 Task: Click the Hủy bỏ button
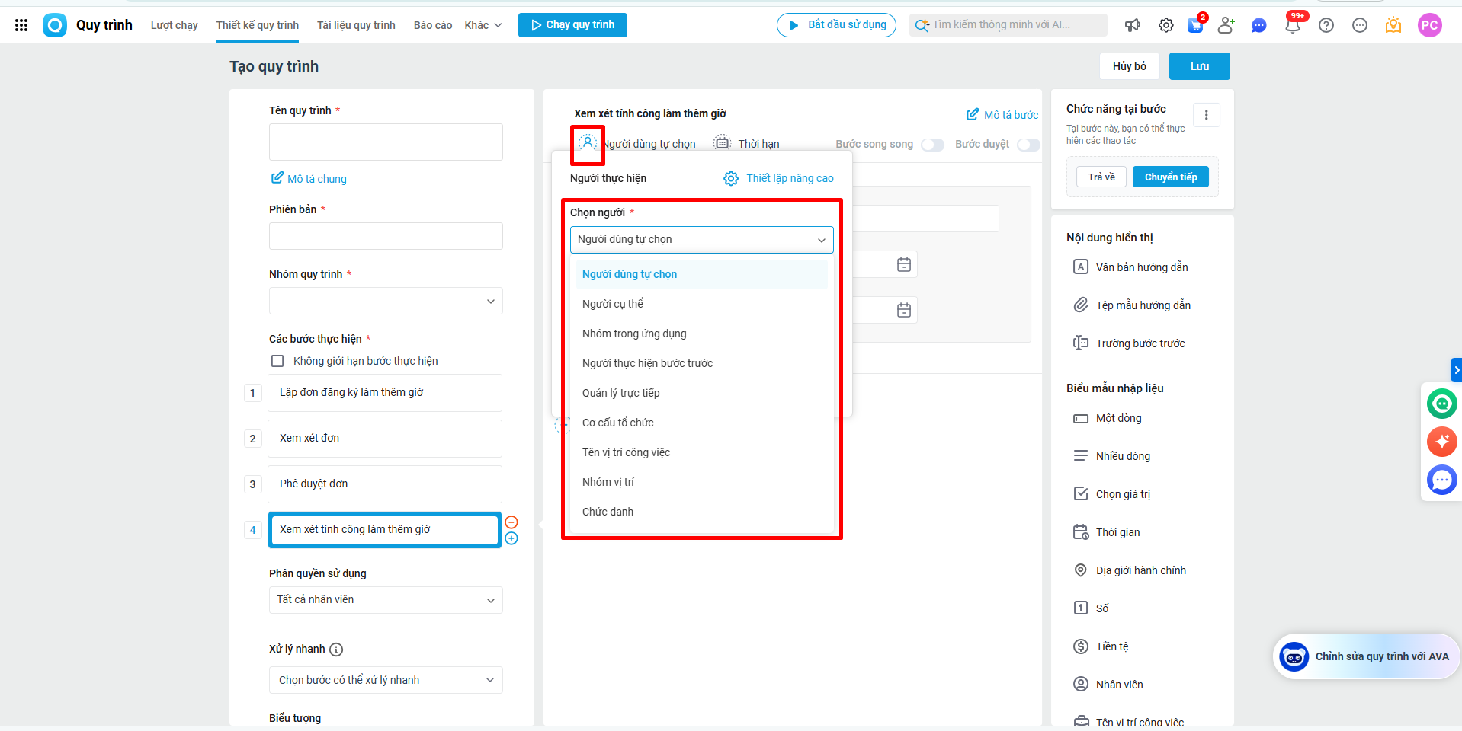point(1130,66)
